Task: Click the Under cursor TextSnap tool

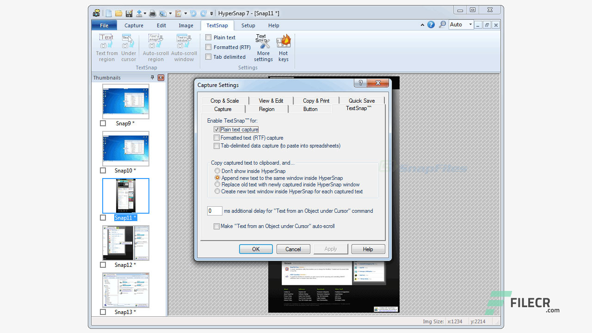Action: pyautogui.click(x=129, y=48)
